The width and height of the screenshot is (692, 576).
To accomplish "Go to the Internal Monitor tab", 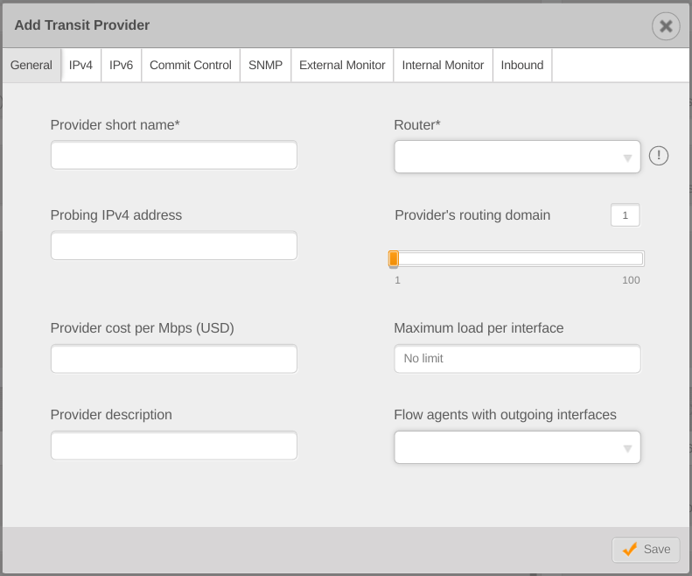I will [x=443, y=66].
